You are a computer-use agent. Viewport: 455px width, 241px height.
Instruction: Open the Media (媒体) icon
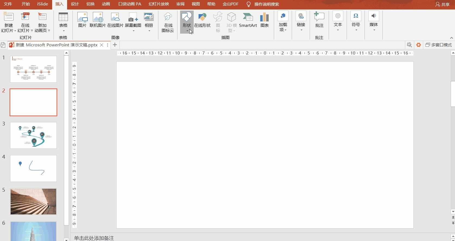pyautogui.click(x=374, y=16)
